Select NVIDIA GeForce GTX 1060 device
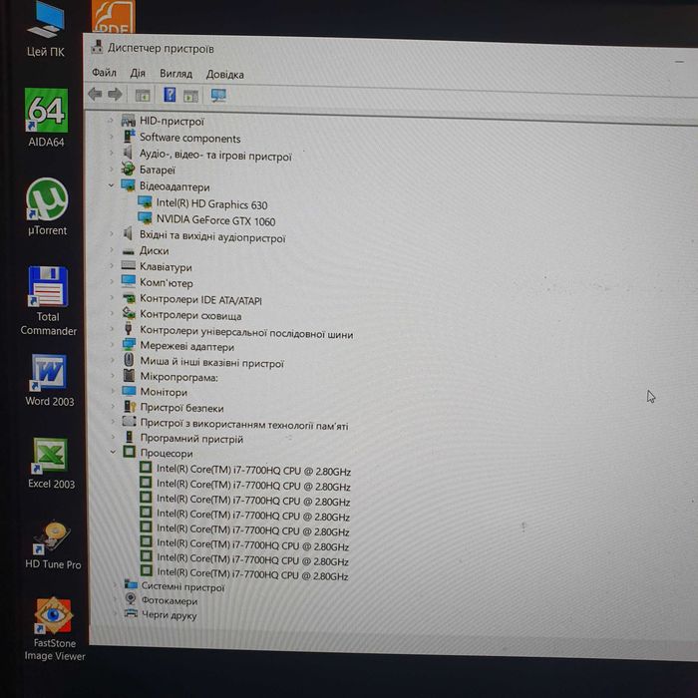 coord(215,220)
